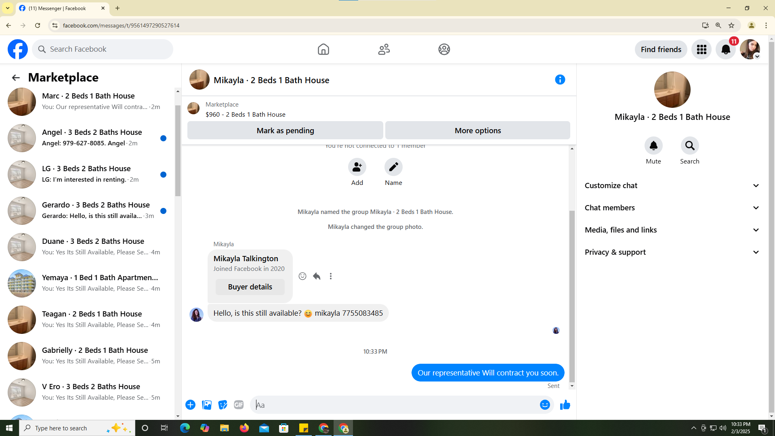Open the More options menu
775x436 pixels.
pos(478,130)
